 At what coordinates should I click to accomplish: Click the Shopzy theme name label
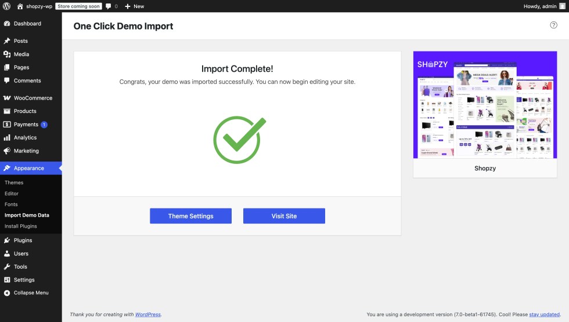click(485, 168)
